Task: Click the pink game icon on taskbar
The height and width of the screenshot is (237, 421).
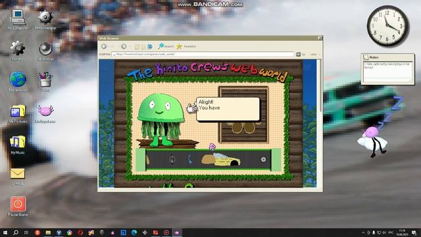Action: tap(177, 232)
